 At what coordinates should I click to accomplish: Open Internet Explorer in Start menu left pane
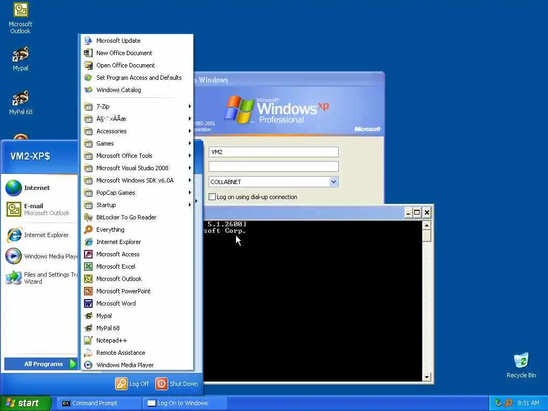point(40,235)
